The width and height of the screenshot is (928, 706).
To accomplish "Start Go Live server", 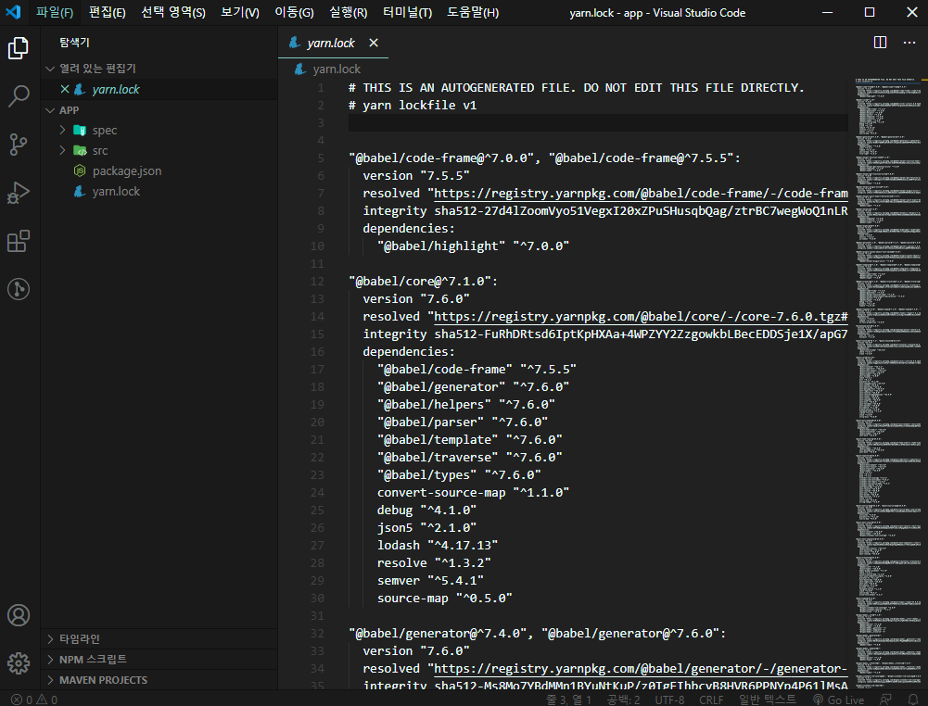I will tap(839, 700).
